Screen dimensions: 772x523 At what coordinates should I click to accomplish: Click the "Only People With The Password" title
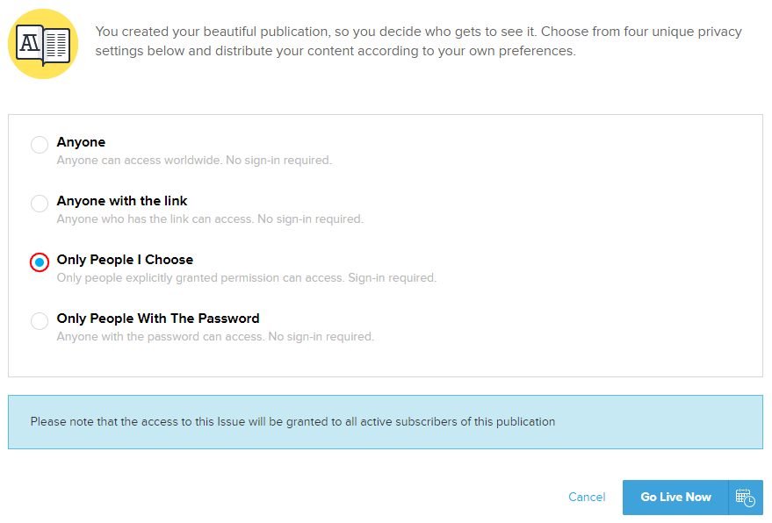(x=158, y=319)
